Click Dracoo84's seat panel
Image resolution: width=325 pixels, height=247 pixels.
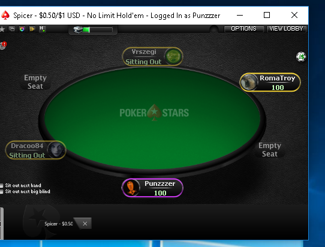coord(35,150)
